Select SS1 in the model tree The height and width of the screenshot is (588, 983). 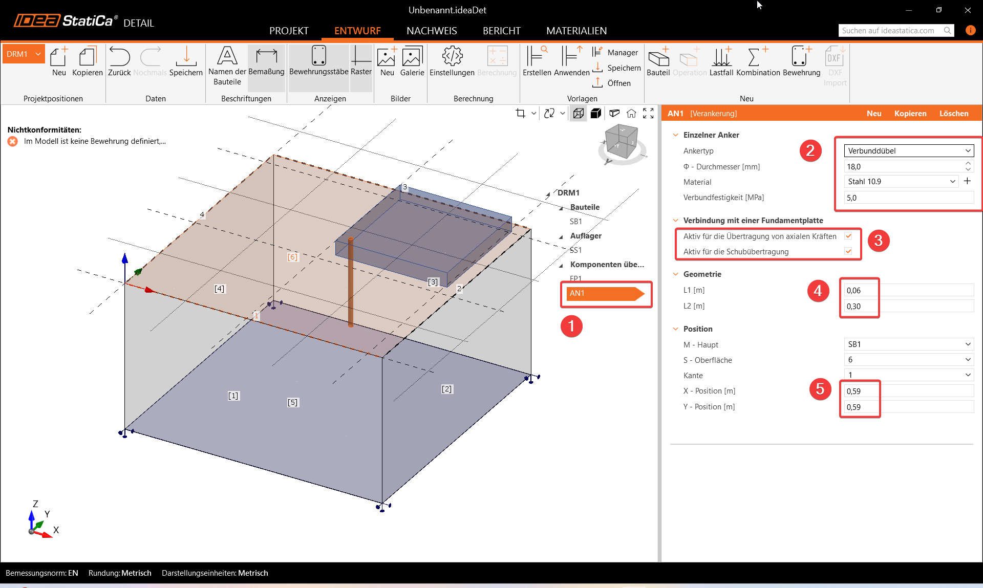point(575,250)
